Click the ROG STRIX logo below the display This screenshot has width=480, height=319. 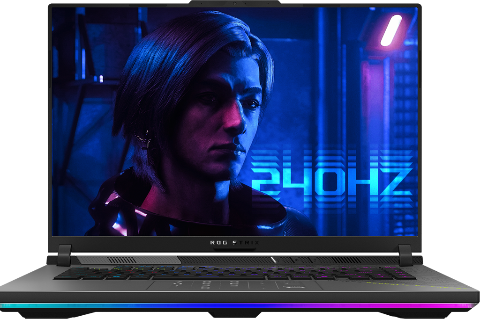[234, 243]
